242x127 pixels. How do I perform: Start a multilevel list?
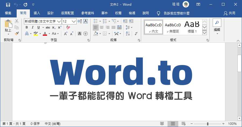click(x=114, y=21)
